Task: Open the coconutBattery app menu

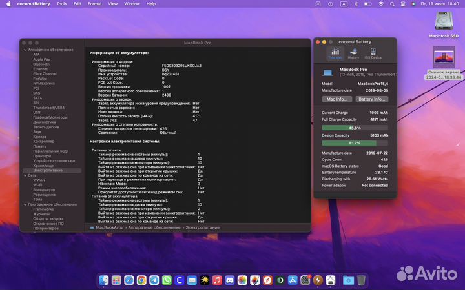Action: [34, 4]
